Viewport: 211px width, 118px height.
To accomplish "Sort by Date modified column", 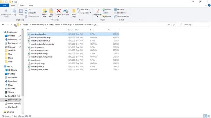I will click(x=78, y=30).
